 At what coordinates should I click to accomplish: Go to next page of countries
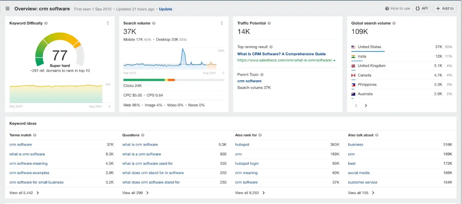pyautogui.click(x=366, y=106)
